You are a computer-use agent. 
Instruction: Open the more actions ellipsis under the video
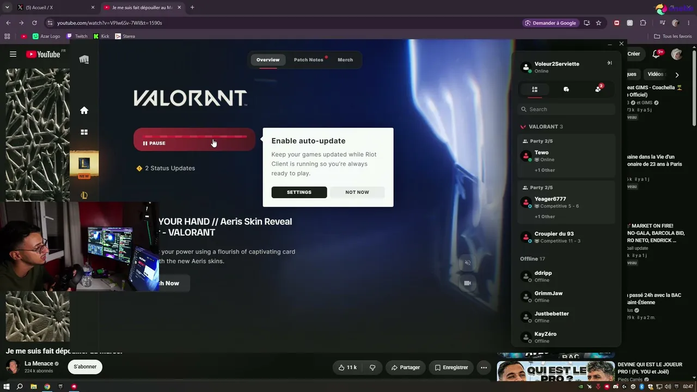click(484, 367)
